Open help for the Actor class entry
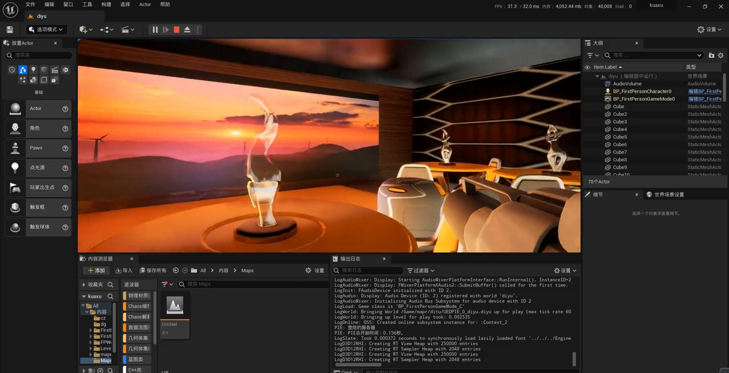729x373 pixels. point(65,109)
